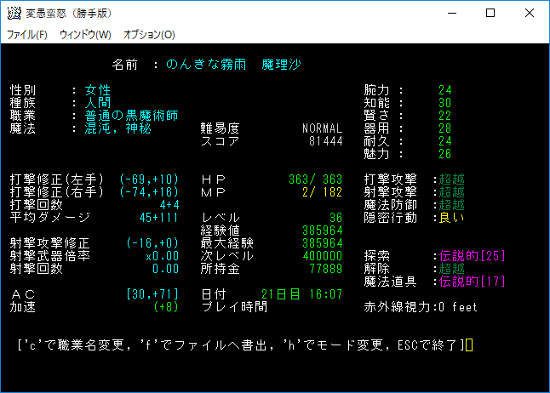Close the 変愚蛮怒 window
Screen dimensions: 550x393
pyautogui.click(x=529, y=14)
